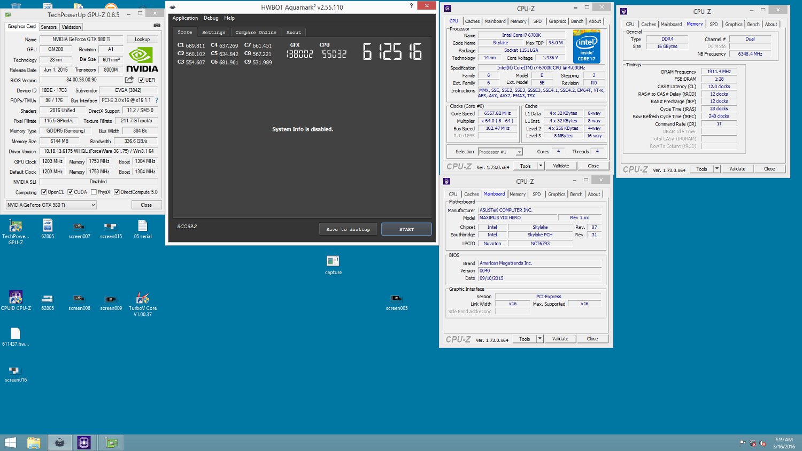Click Validate in CPU-Z CPU window
This screenshot has height=451, width=802.
[x=561, y=166]
